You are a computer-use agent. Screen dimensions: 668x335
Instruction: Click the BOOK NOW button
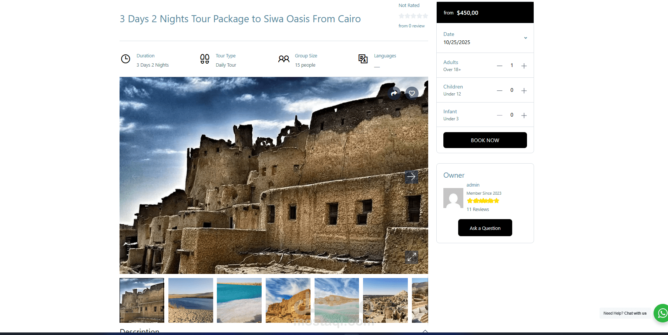tap(485, 140)
